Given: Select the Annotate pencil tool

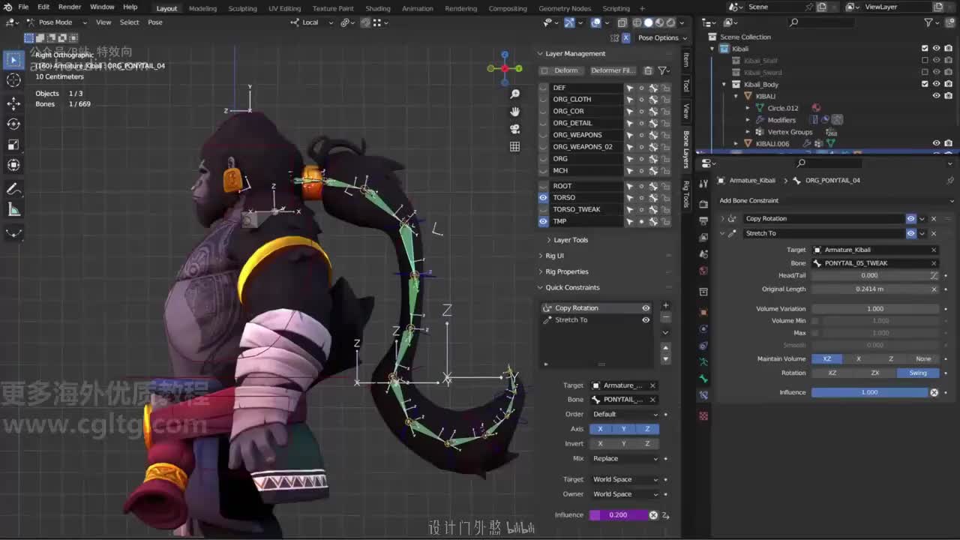Looking at the screenshot, I should (x=13, y=188).
